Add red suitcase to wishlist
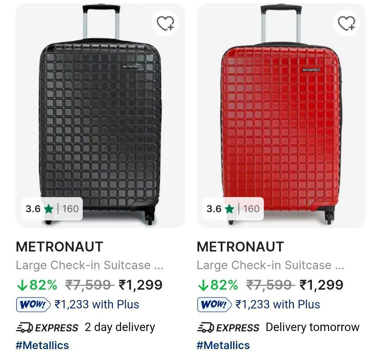The height and width of the screenshot is (353, 382). [347, 23]
